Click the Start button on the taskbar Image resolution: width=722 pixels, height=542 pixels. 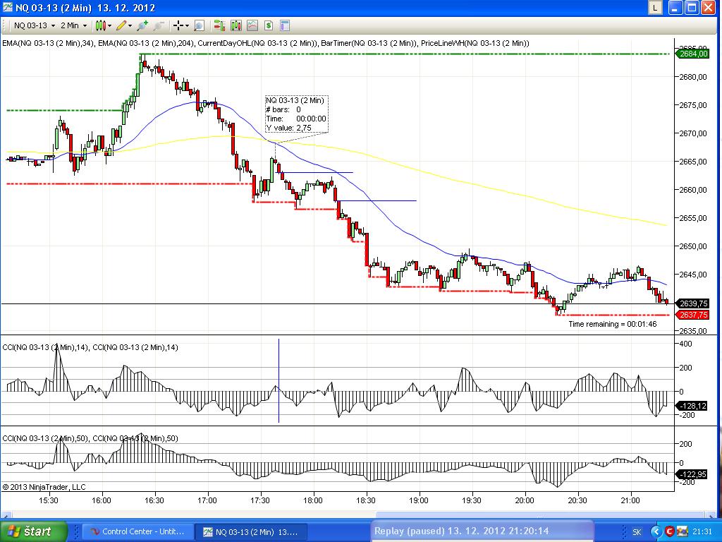[35, 531]
